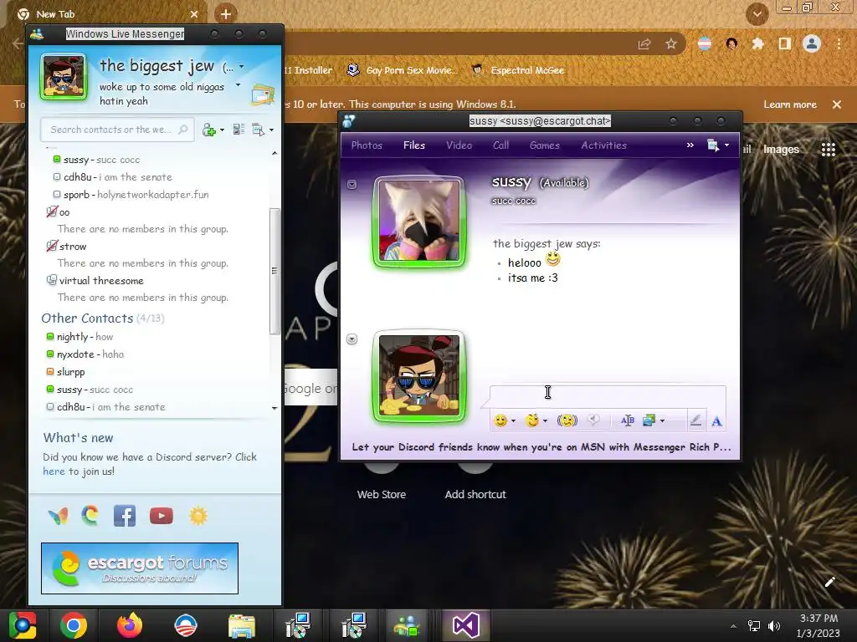Screen dimensions: 857x642
Task: Collapse your own display picture arrow button
Action: [352, 339]
